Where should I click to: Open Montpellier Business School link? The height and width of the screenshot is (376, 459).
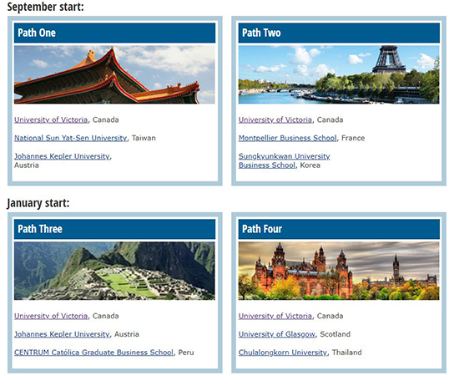click(287, 138)
